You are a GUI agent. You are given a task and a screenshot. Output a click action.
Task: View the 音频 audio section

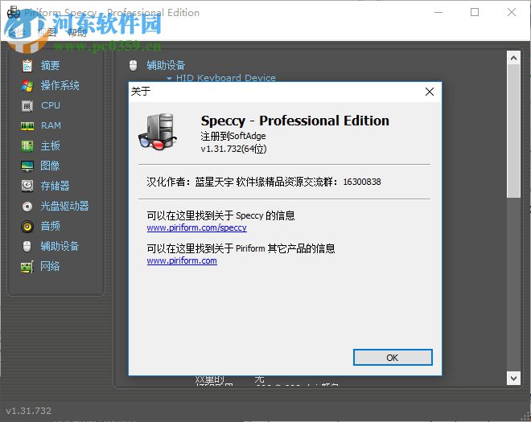pyautogui.click(x=50, y=226)
